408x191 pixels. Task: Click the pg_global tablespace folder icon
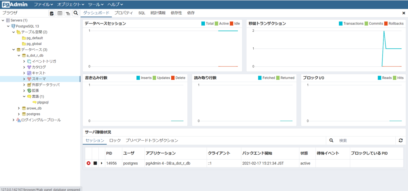(24, 44)
